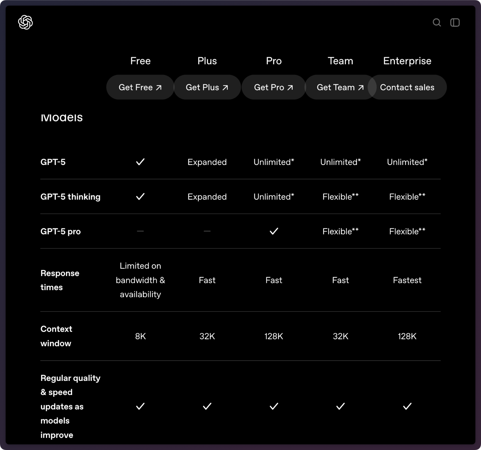Click the Context window row label
481x450 pixels.
coord(56,336)
